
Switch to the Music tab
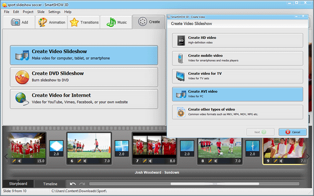click(x=116, y=22)
